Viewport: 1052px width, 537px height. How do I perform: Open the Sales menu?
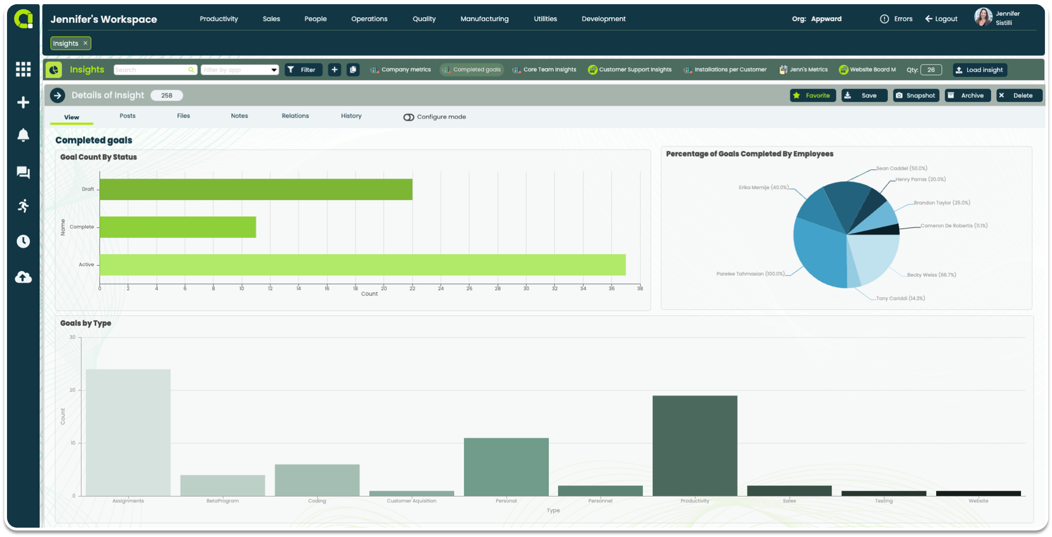click(x=271, y=19)
